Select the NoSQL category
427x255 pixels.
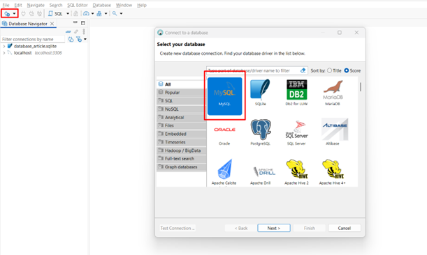(181, 109)
